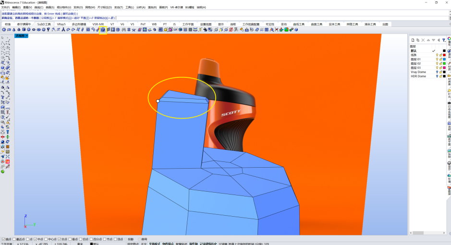Click the star icon in SubD toolbar

134,30
